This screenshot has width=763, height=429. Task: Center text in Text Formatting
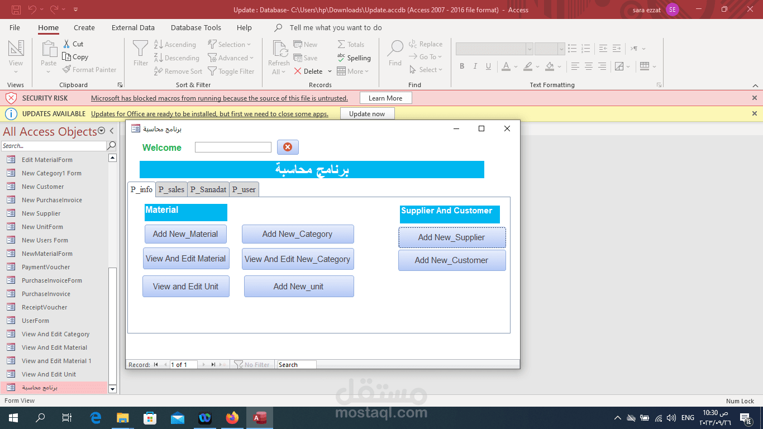pos(589,66)
